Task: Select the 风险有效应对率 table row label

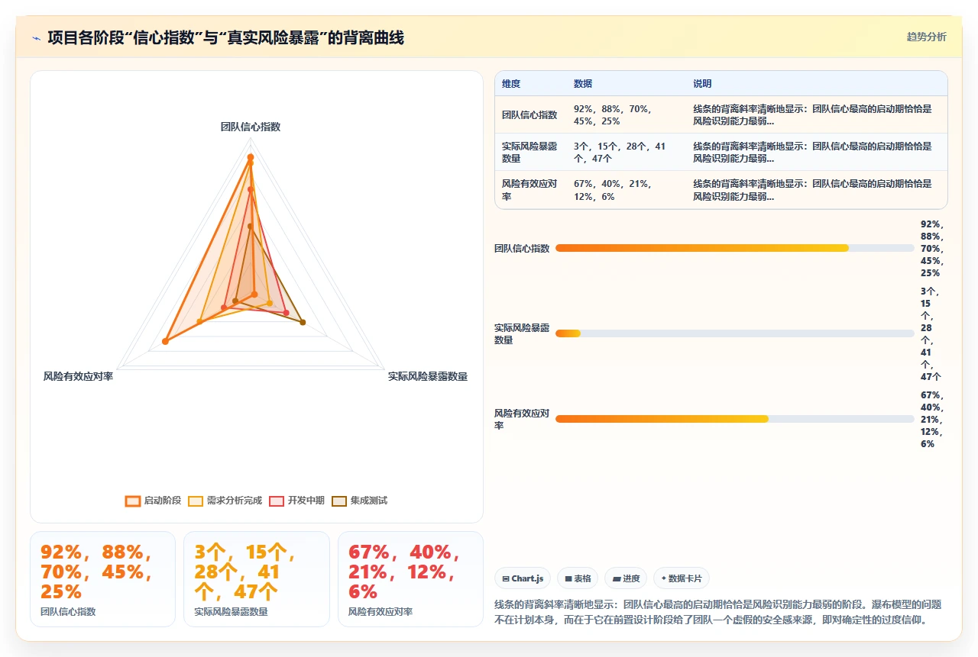Action: [529, 190]
